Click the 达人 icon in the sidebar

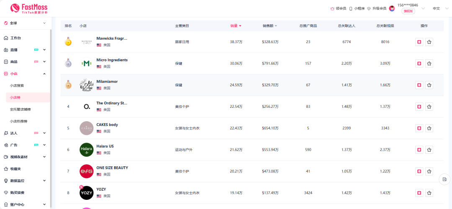[x=6, y=133]
